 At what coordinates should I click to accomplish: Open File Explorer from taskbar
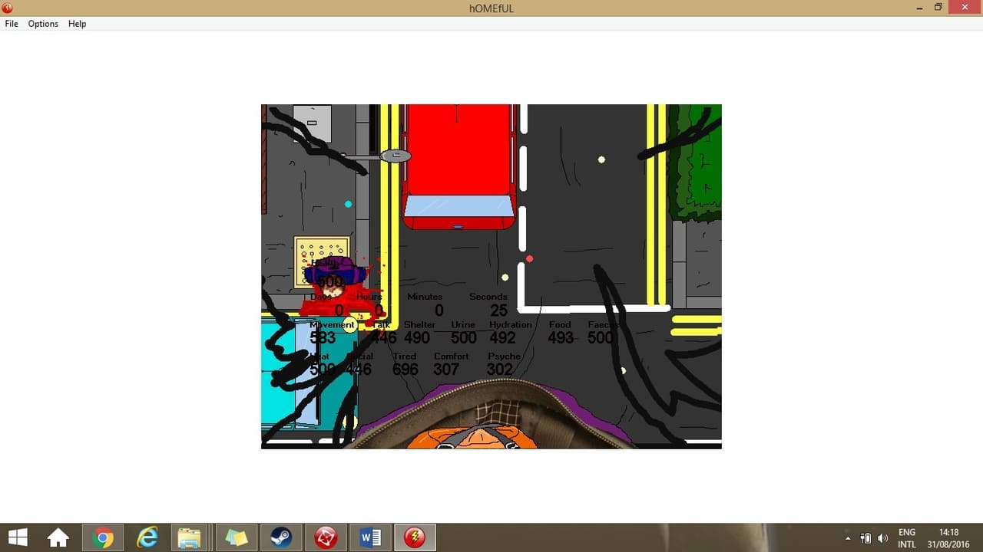(x=190, y=537)
